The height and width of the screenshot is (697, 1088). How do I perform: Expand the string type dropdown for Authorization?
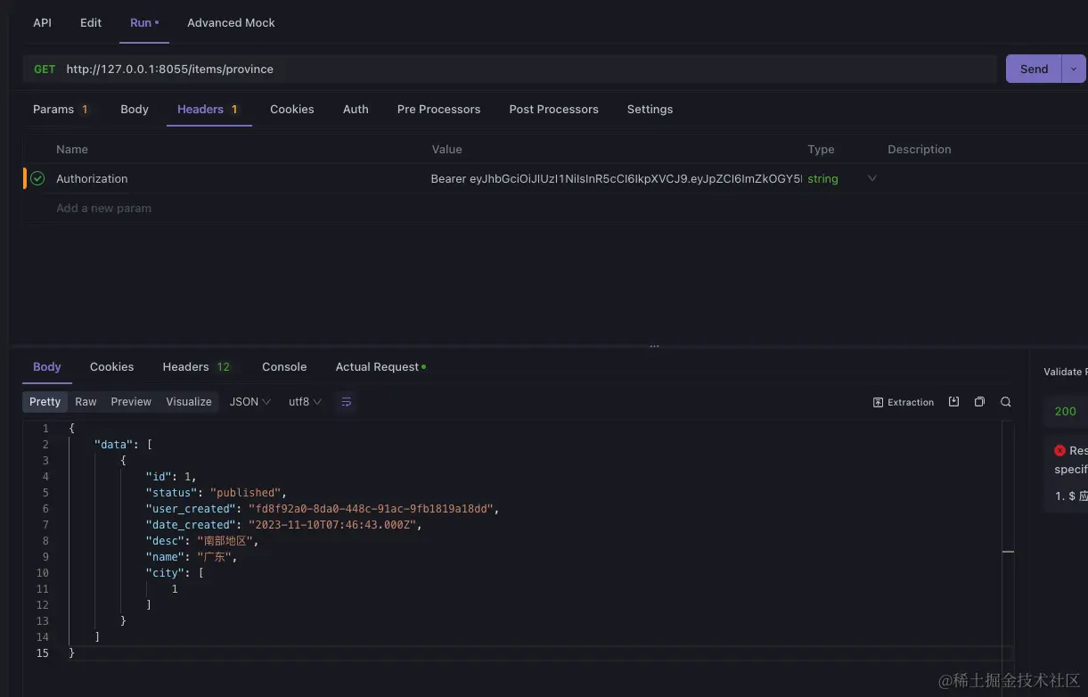tap(871, 178)
